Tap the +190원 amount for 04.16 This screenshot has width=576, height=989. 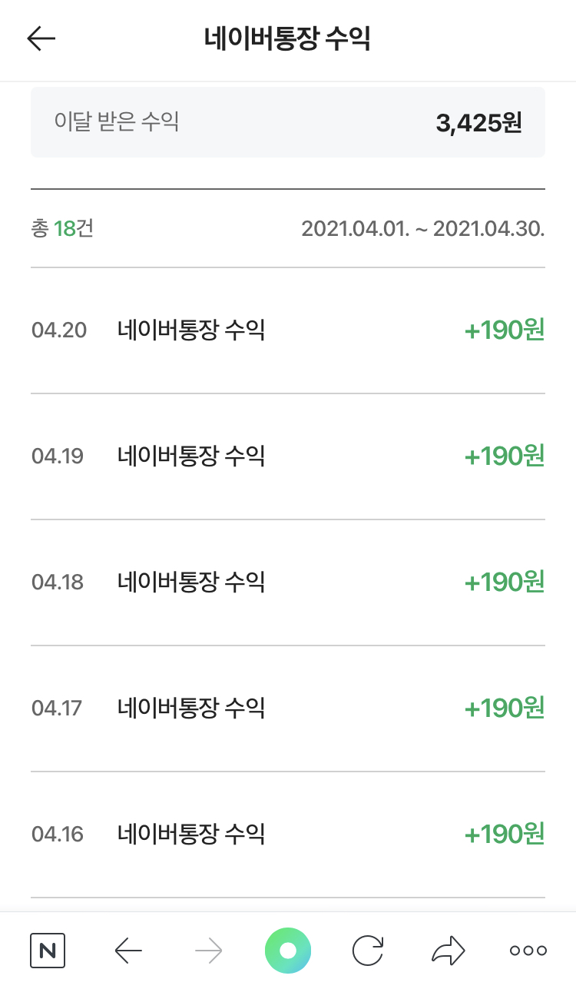(x=505, y=834)
